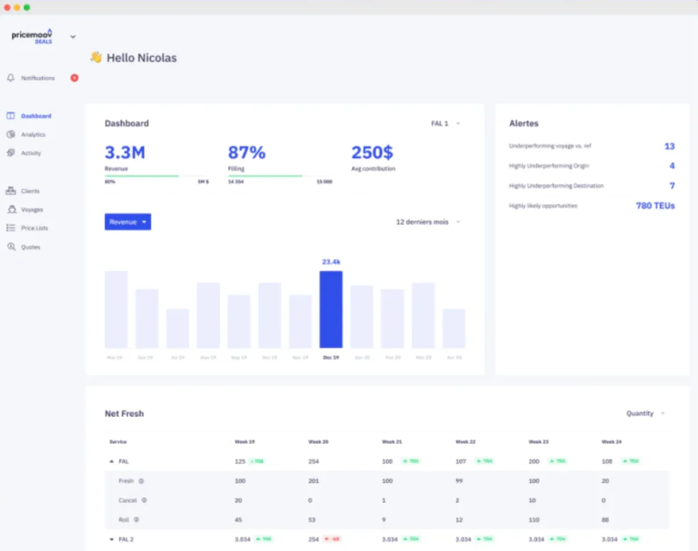Click the Hello Nicolas greeting
The width and height of the screenshot is (698, 551).
141,58
